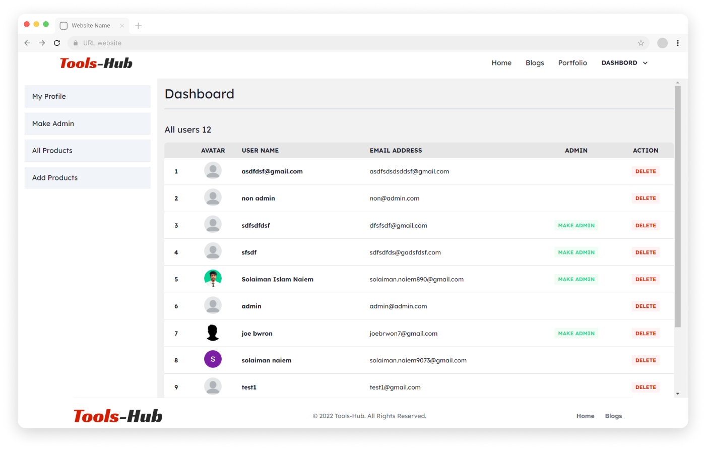Image resolution: width=706 pixels, height=450 pixels.
Task: Go to Portfolio in top navigation
Action: click(x=572, y=63)
